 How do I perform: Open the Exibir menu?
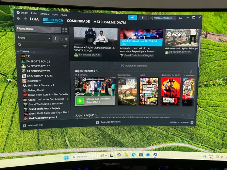(34, 13)
